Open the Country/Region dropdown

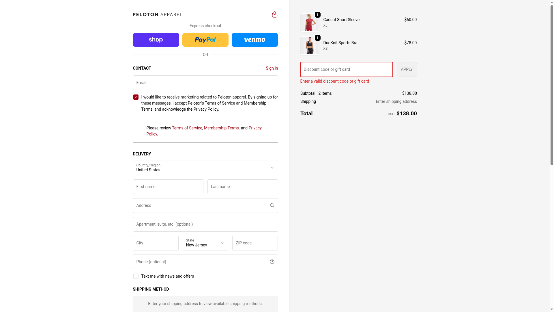[x=205, y=168]
